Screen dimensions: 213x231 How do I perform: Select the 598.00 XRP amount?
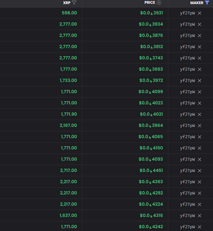pos(69,13)
